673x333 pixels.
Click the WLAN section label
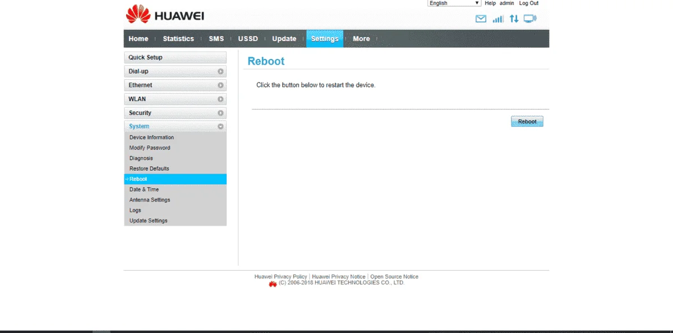pyautogui.click(x=137, y=99)
